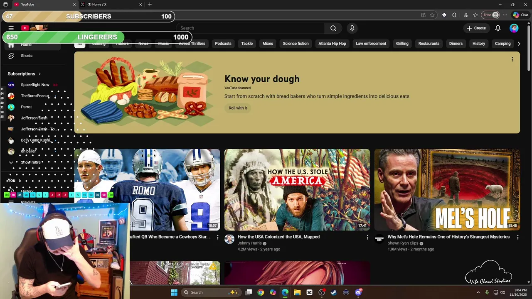Viewport: 532px width, 299px height.
Task: Open Shawn Ryan Clips channel avatar
Action: pos(379,239)
